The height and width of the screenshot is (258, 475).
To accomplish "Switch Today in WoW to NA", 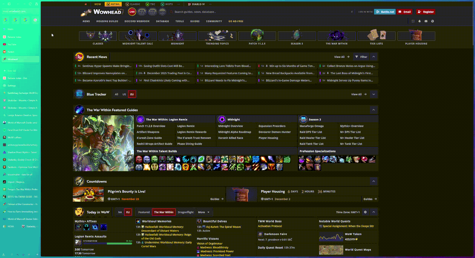I will [120, 212].
